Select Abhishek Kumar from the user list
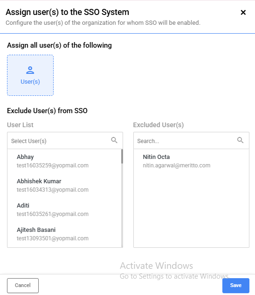Viewport: 255px width, 295px height. click(x=64, y=185)
